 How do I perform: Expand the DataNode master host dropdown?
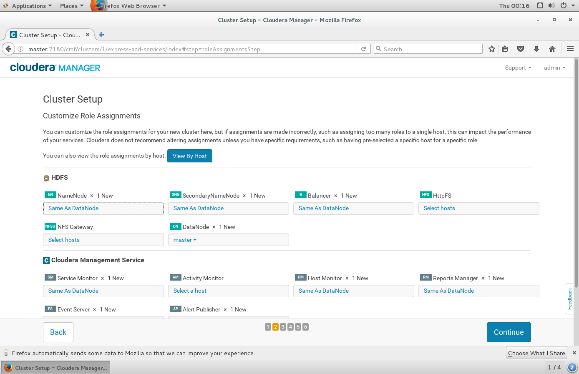185,240
